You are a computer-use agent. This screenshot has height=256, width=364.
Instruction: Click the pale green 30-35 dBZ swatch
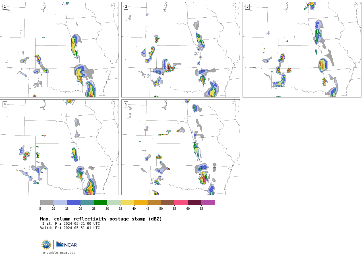click(x=114, y=202)
